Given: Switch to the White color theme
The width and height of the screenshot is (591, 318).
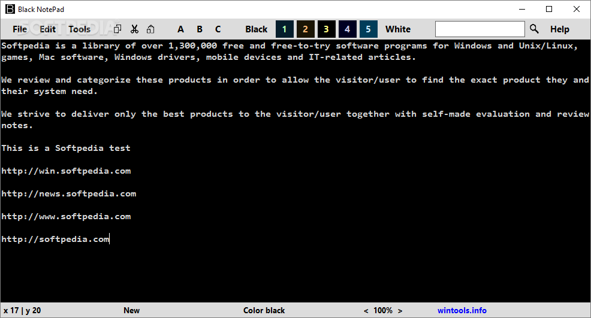Looking at the screenshot, I should point(398,29).
